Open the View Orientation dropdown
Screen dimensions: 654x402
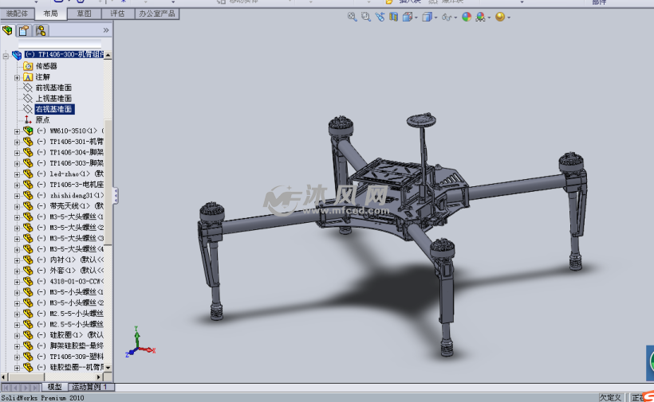[416, 17]
